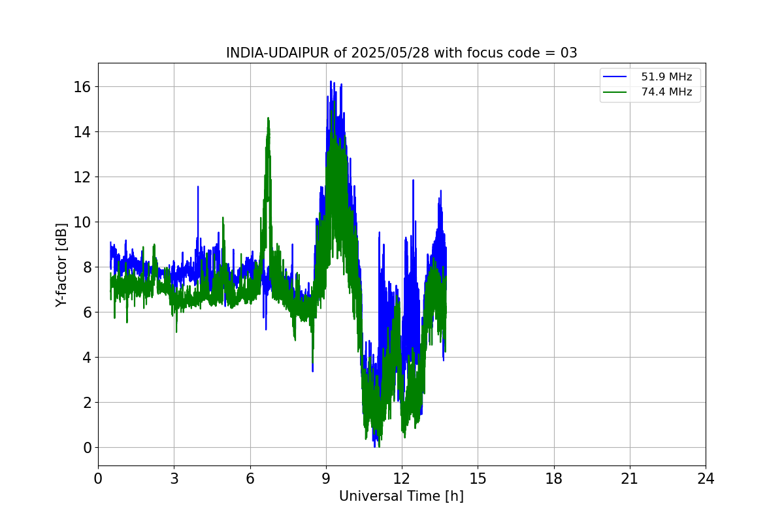Screen dimensions: 784x523
Task: Click the blue spike near 4 hours
Action: [197, 188]
